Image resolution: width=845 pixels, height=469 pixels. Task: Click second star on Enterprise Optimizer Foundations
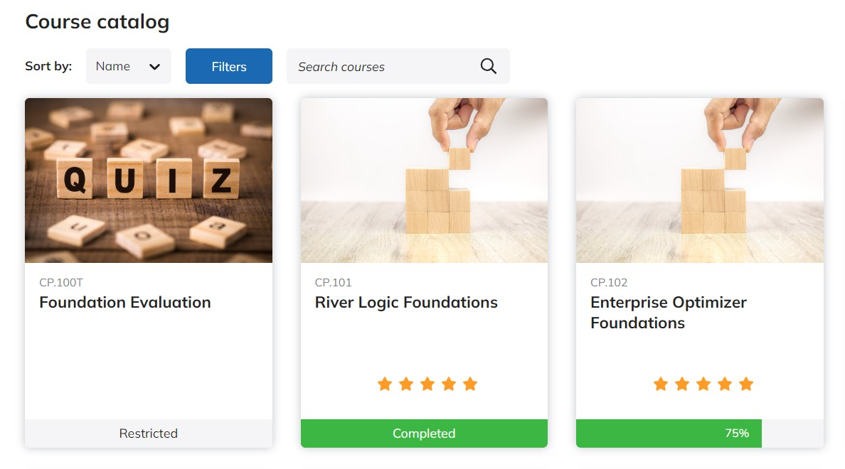click(x=682, y=384)
